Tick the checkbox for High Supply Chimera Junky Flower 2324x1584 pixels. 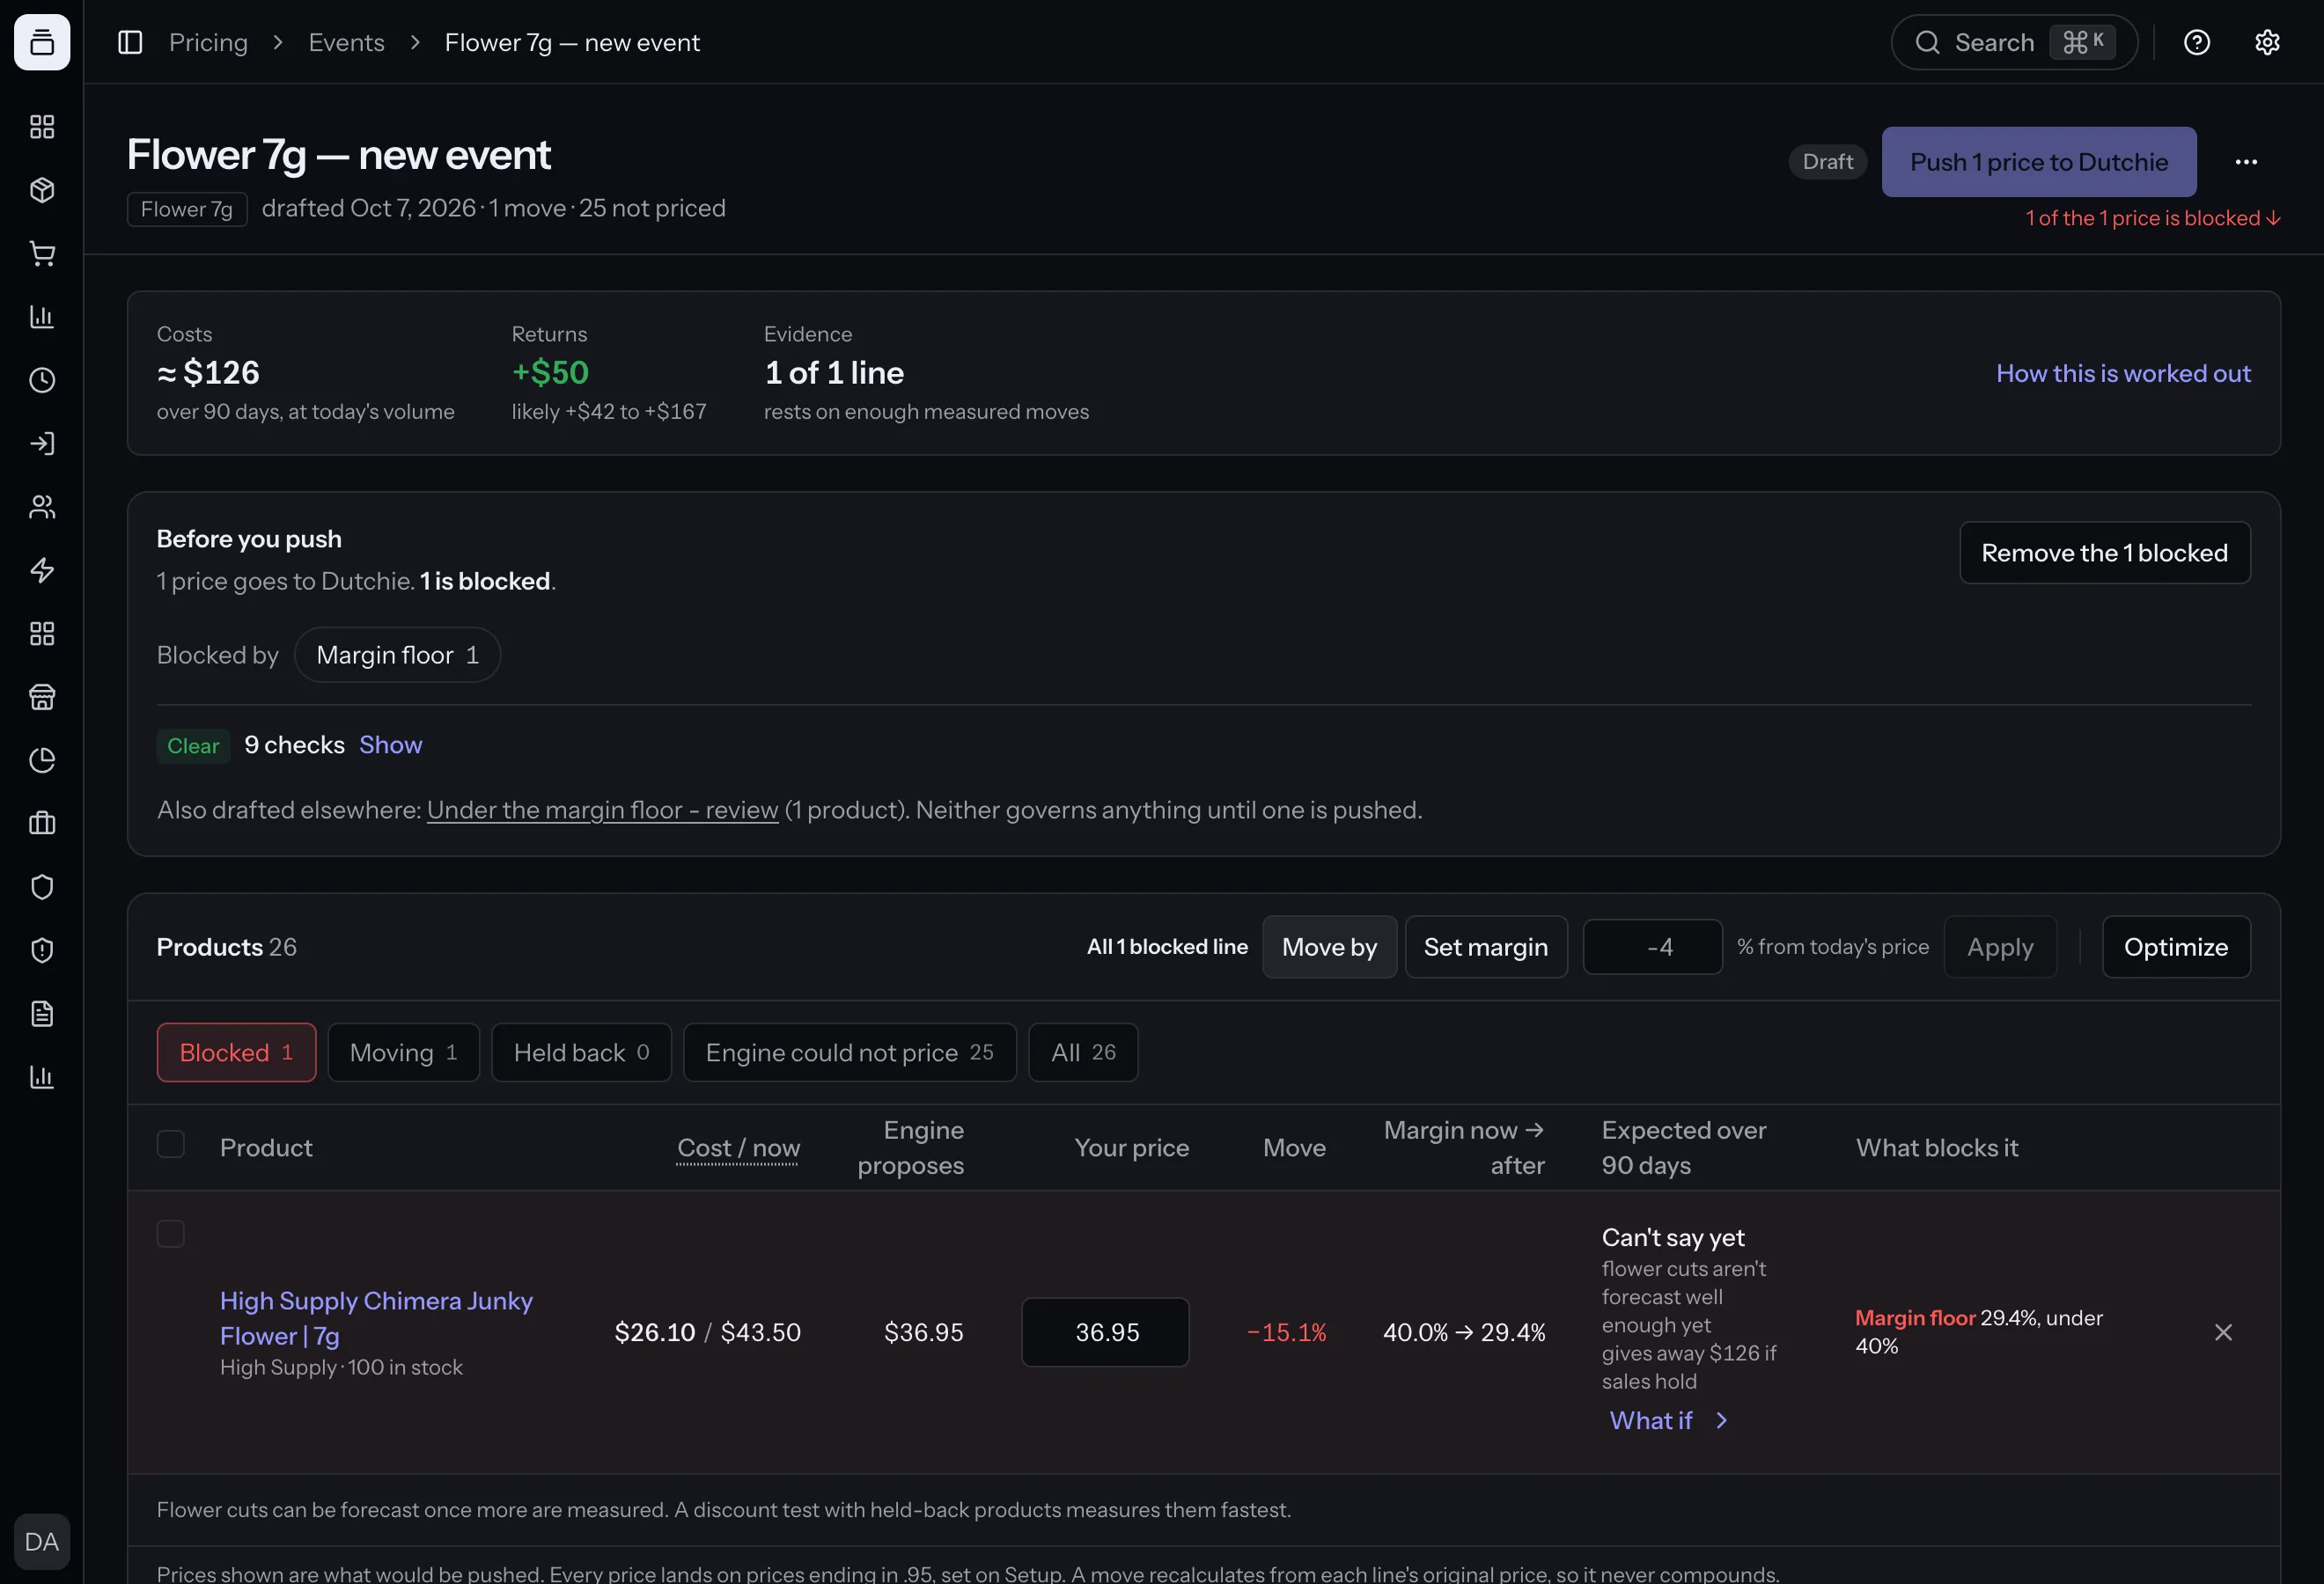point(171,1235)
